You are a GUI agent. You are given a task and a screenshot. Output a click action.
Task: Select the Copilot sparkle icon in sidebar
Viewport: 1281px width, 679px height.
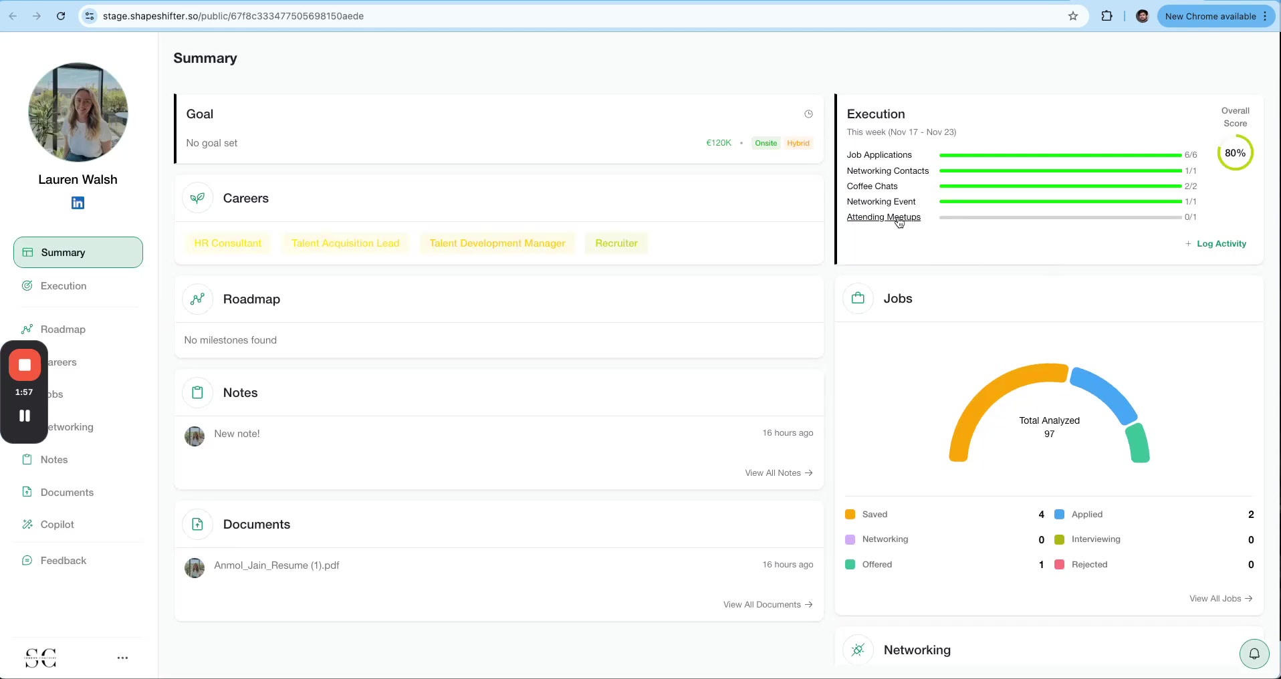click(27, 524)
